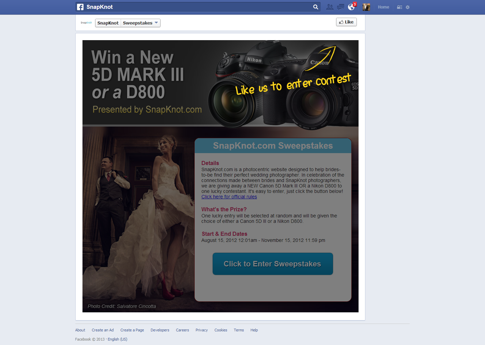The height and width of the screenshot is (345, 485).
Task: Change language via English (US) link
Action: coord(118,339)
